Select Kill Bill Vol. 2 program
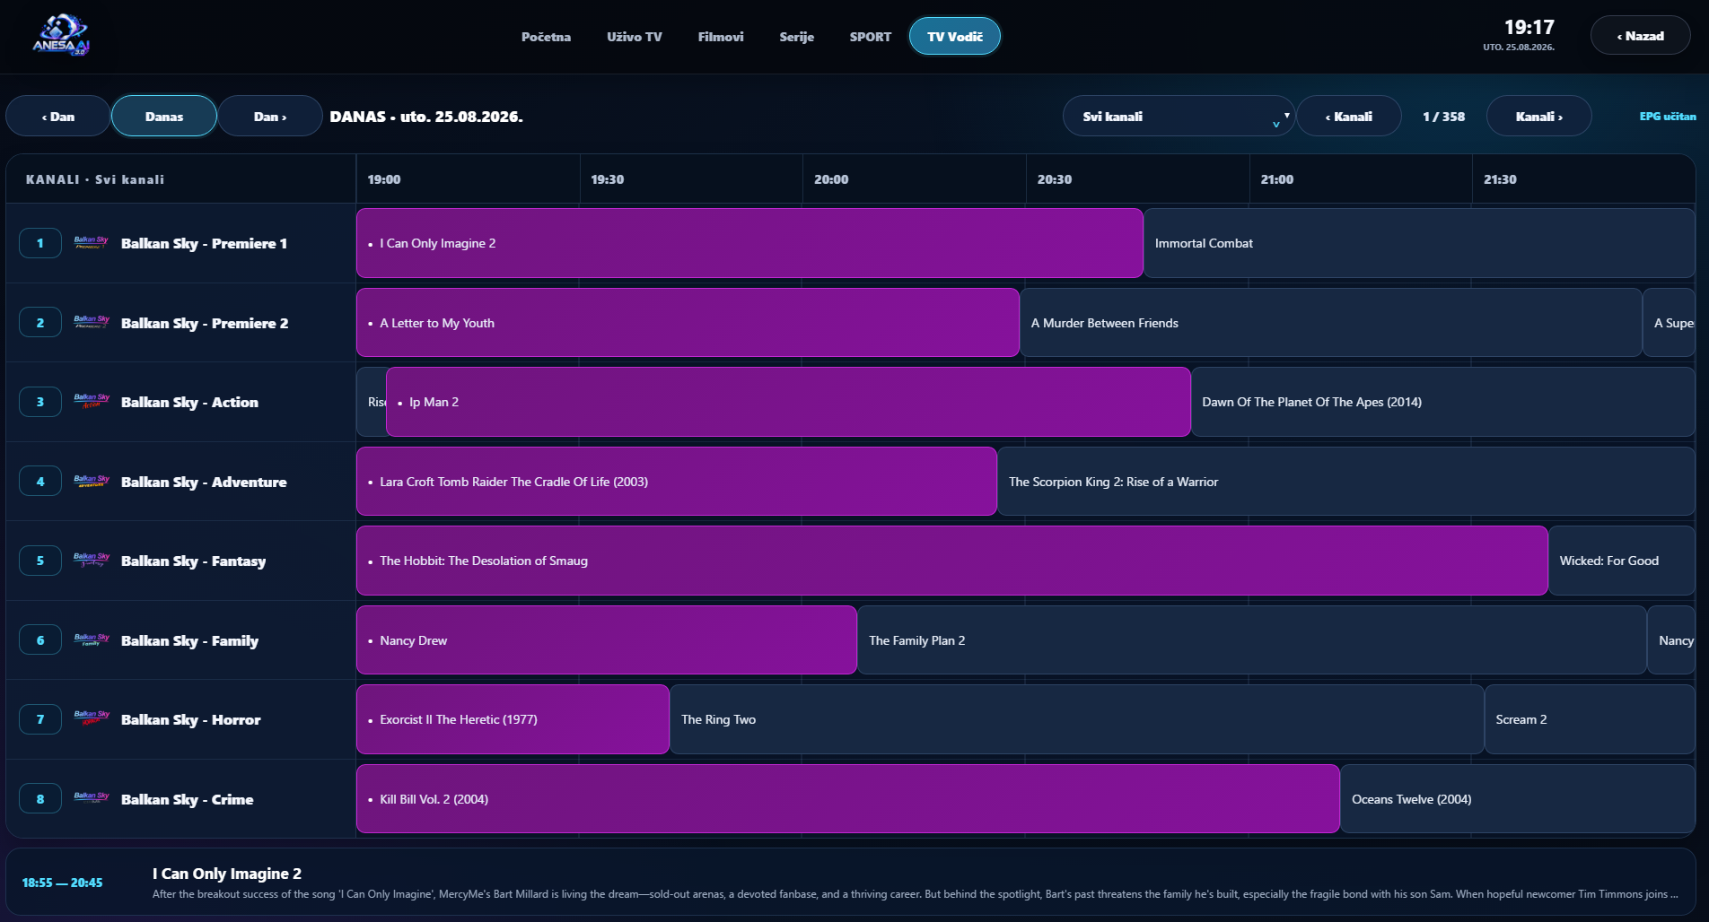 pyautogui.click(x=848, y=799)
